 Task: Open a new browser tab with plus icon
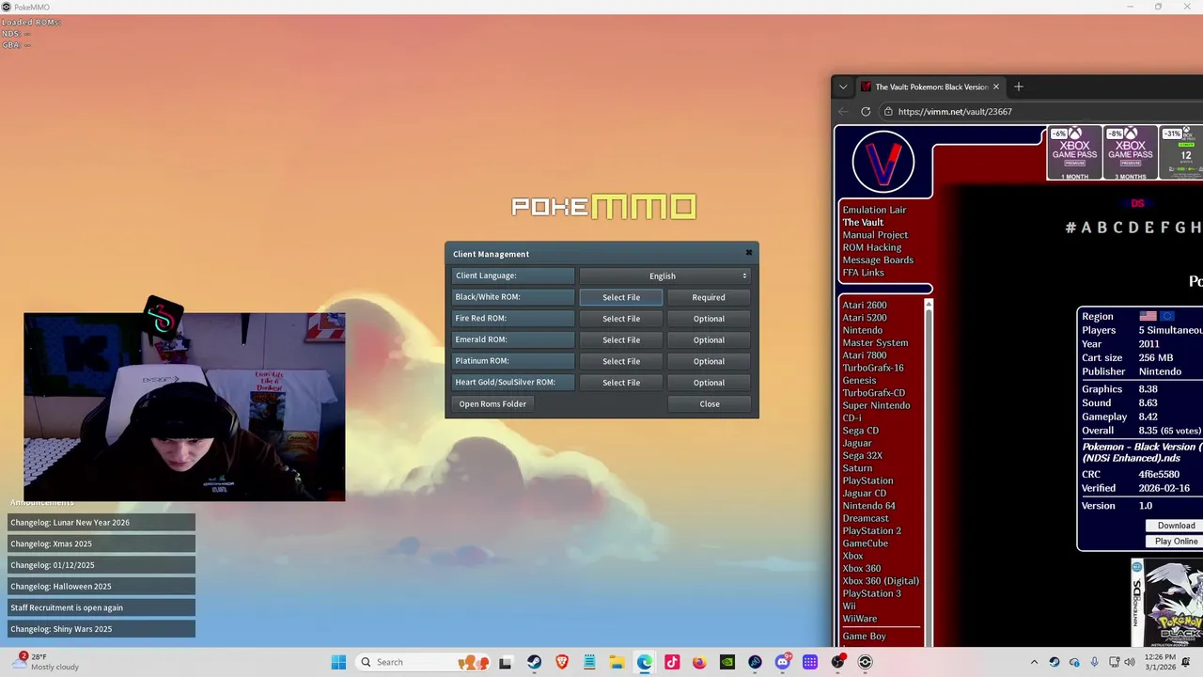coord(1018,87)
